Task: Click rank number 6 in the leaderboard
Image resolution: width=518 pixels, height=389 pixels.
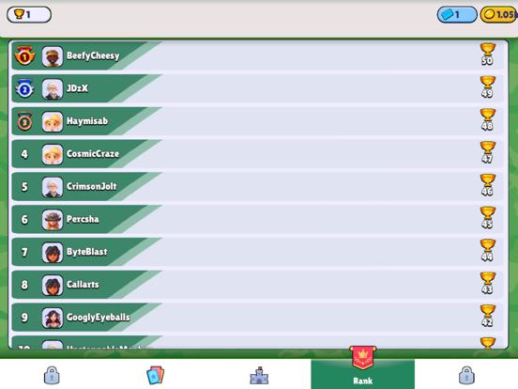Action: pos(24,220)
